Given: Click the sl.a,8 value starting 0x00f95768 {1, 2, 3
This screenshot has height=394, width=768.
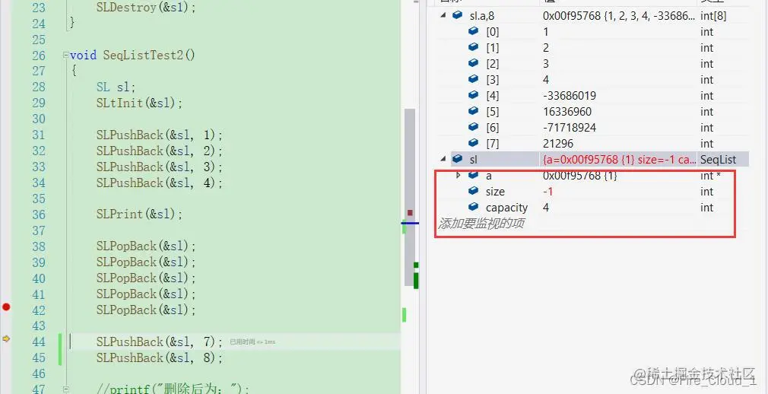Looking at the screenshot, I should (x=618, y=16).
